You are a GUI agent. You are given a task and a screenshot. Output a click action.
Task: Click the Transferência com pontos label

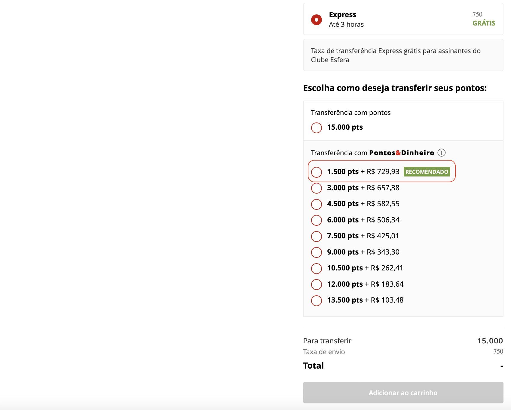tap(351, 113)
